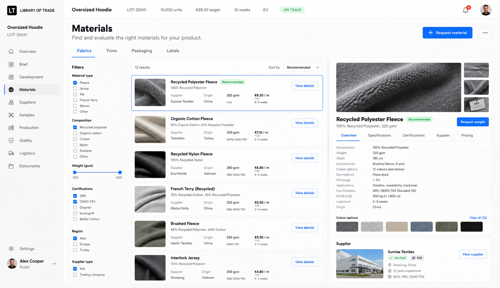Check the bluesign® certification checkbox

[x=75, y=213]
